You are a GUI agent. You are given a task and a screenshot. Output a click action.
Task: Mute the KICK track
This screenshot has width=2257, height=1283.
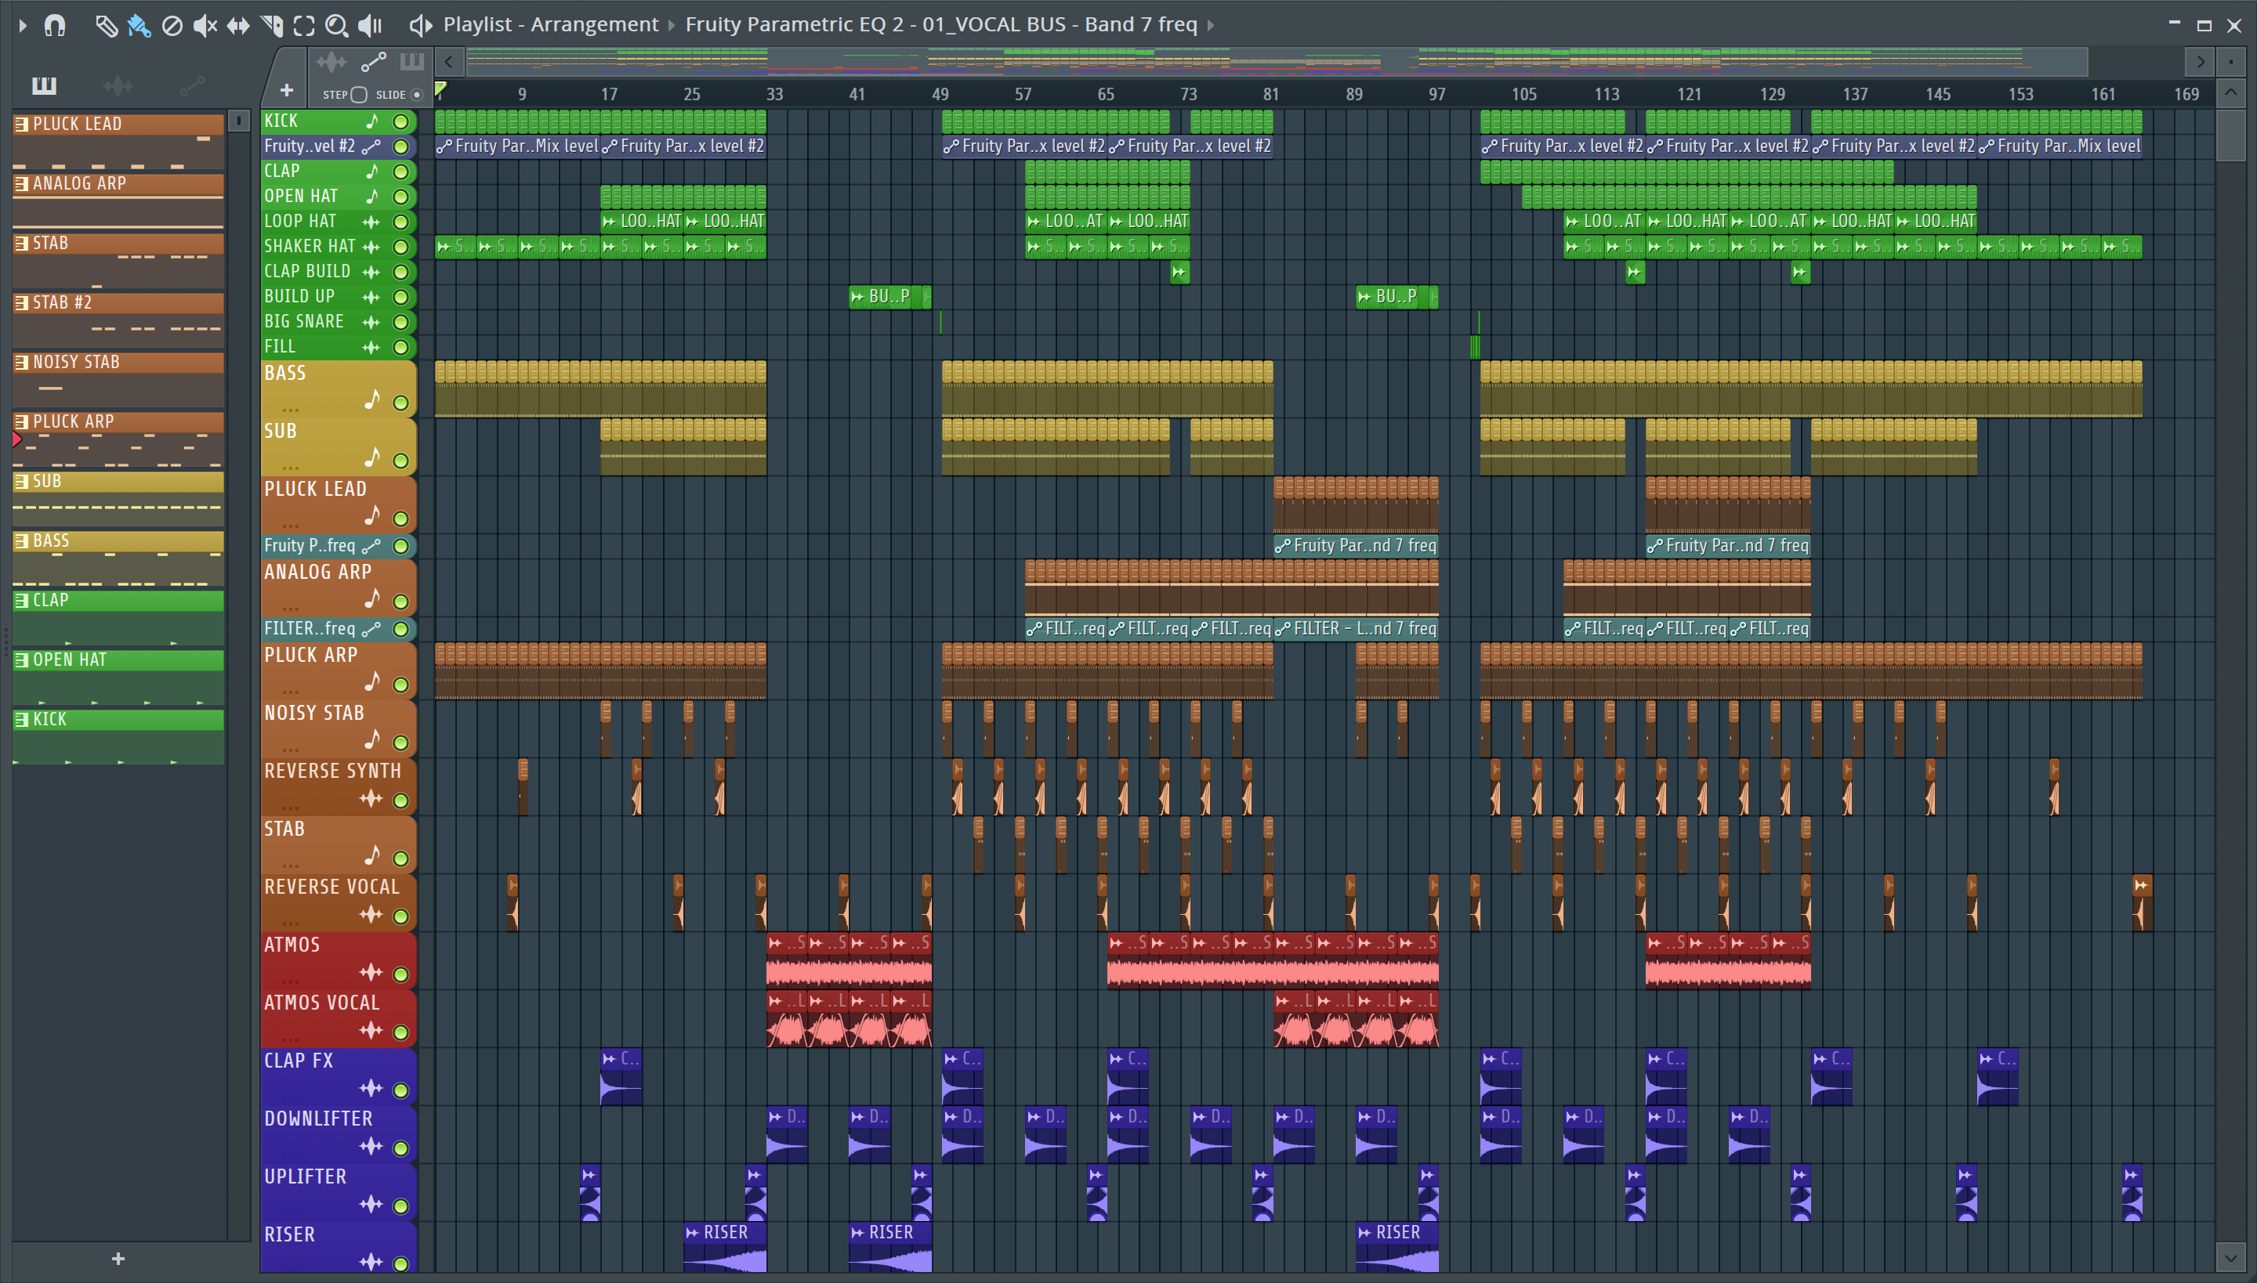(x=400, y=121)
